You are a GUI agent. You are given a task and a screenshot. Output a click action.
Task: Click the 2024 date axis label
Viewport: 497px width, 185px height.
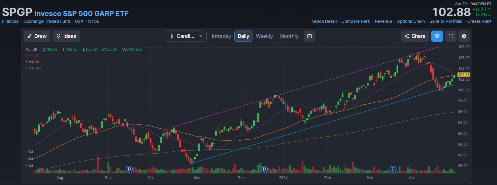point(283,178)
